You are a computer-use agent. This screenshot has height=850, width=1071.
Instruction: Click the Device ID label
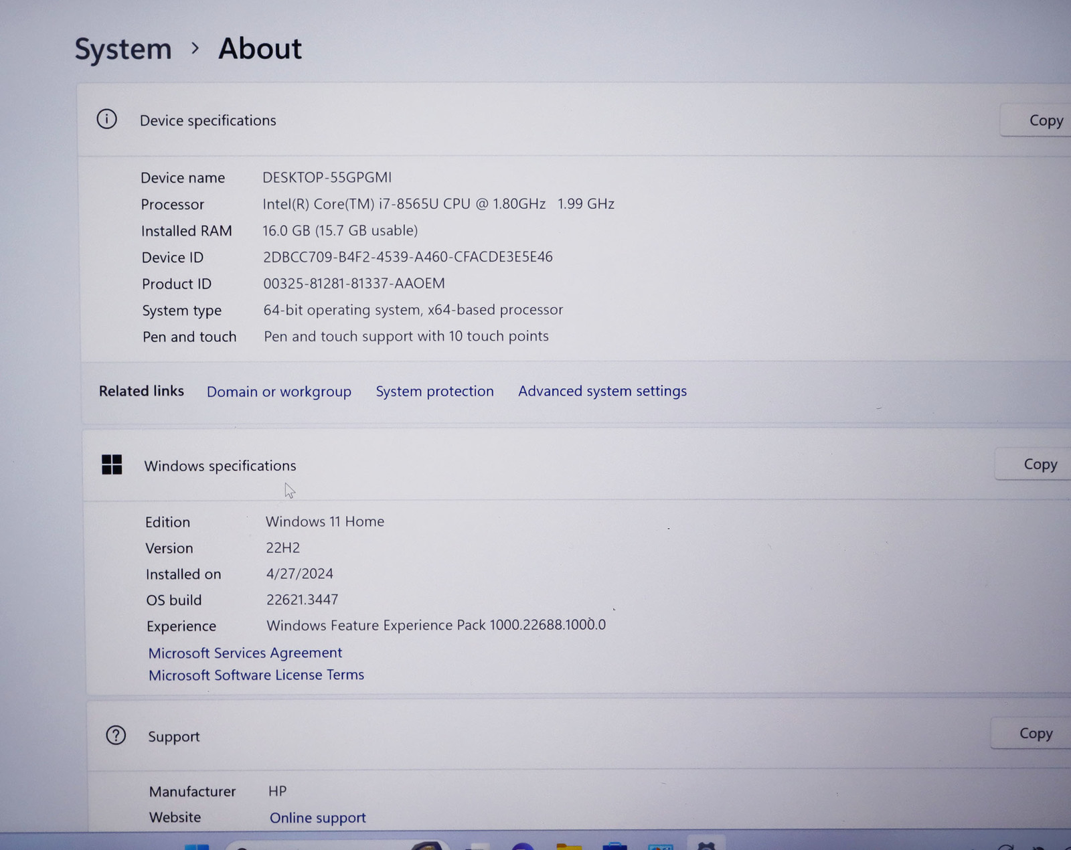pyautogui.click(x=172, y=258)
